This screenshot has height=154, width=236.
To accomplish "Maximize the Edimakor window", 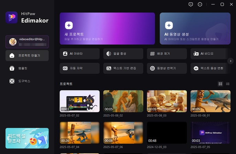I will 222,4.
